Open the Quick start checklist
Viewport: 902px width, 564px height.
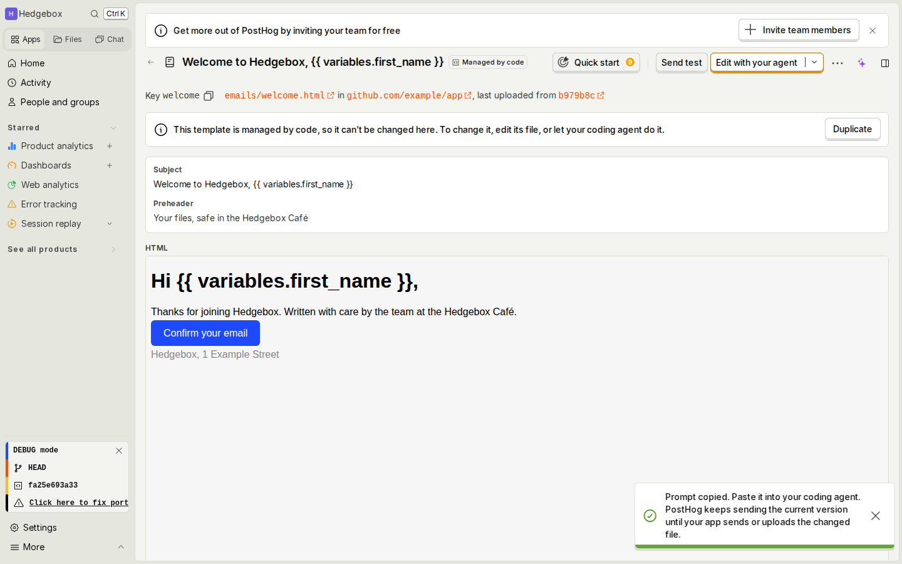596,63
